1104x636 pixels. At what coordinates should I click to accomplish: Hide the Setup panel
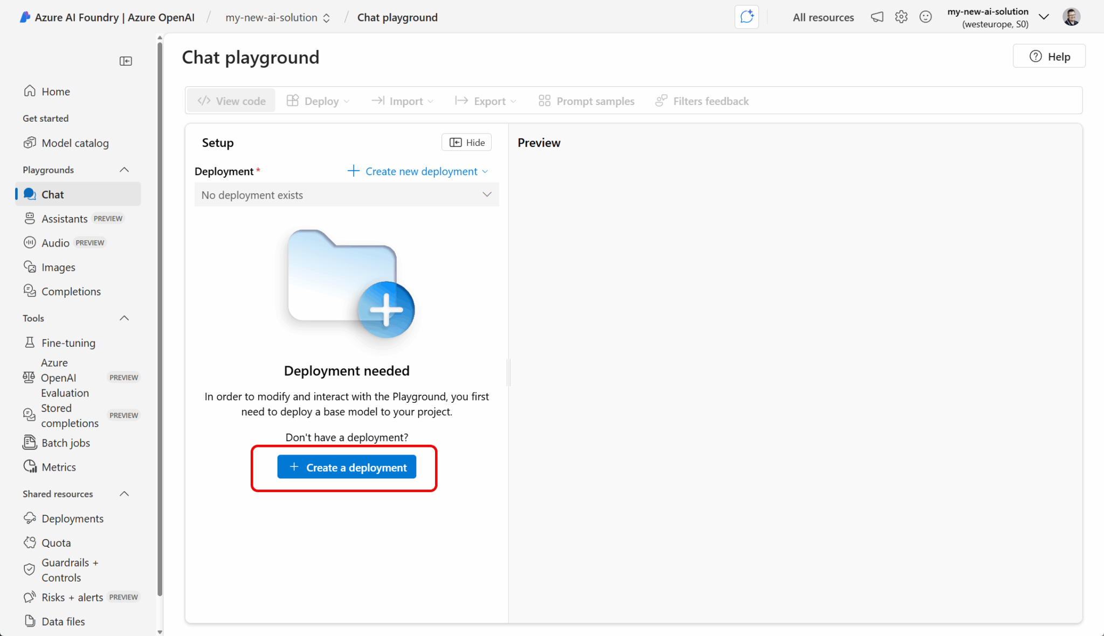click(466, 142)
